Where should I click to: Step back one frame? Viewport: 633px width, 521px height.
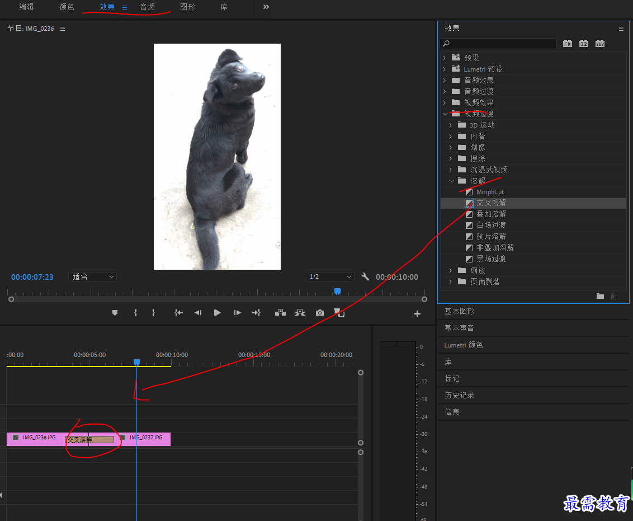tap(198, 313)
